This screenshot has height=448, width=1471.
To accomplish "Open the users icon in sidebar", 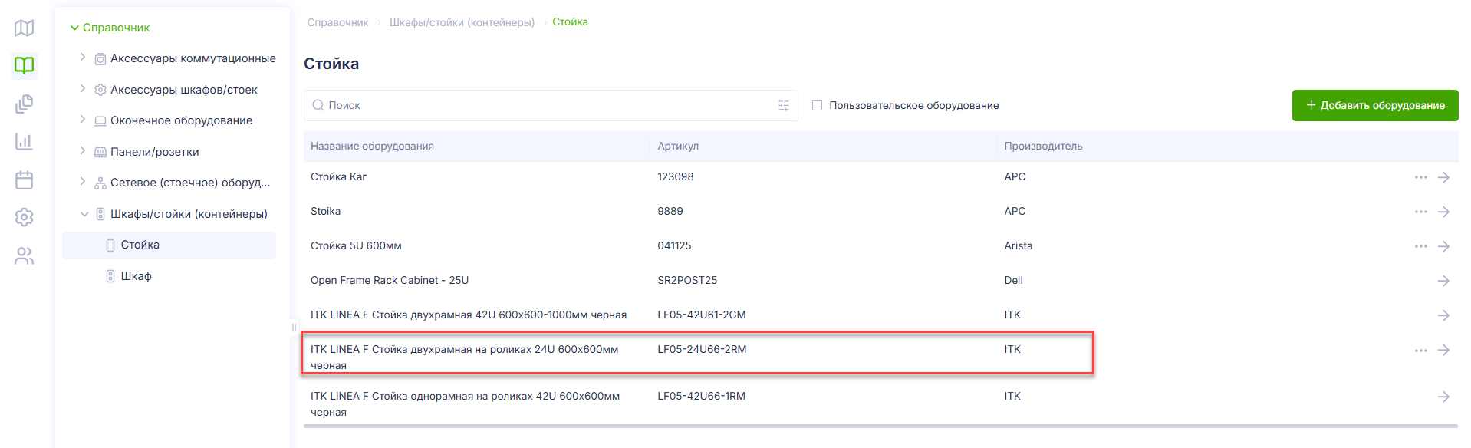I will pos(25,255).
